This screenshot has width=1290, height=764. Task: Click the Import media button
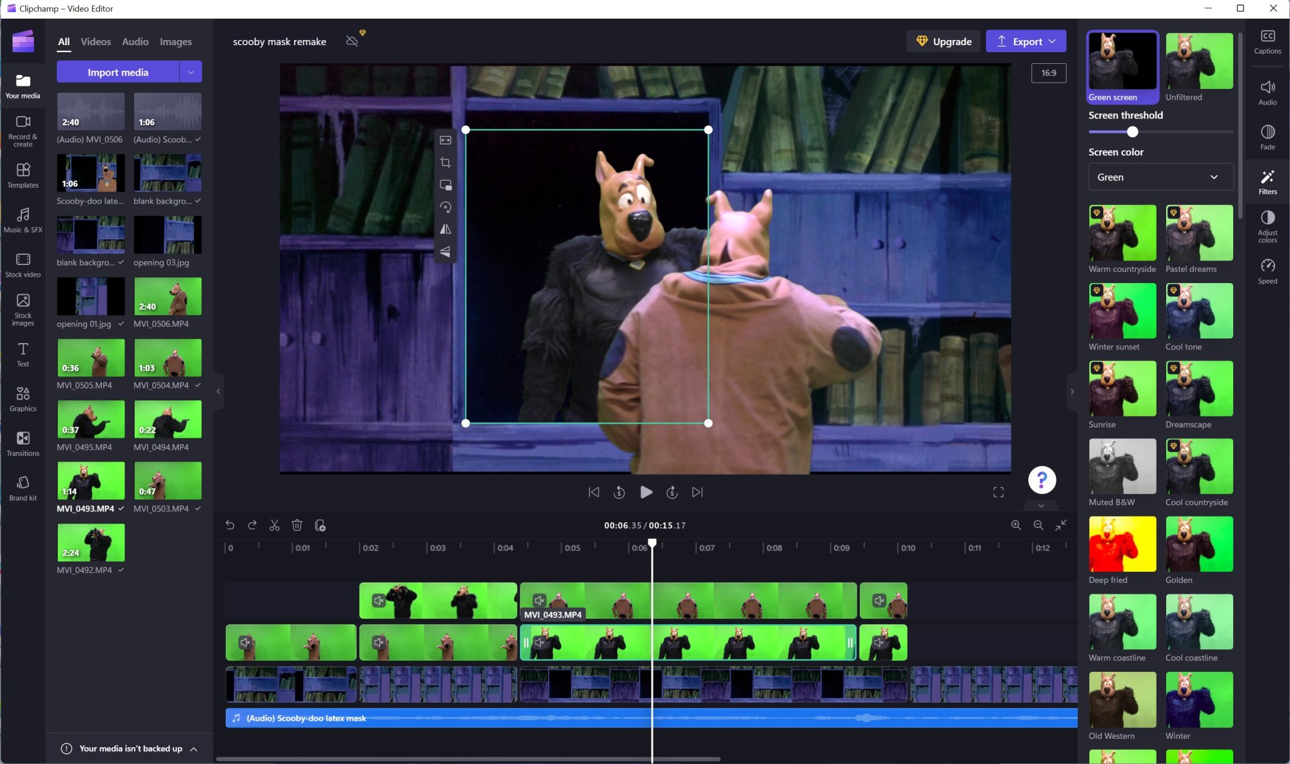[x=118, y=72]
